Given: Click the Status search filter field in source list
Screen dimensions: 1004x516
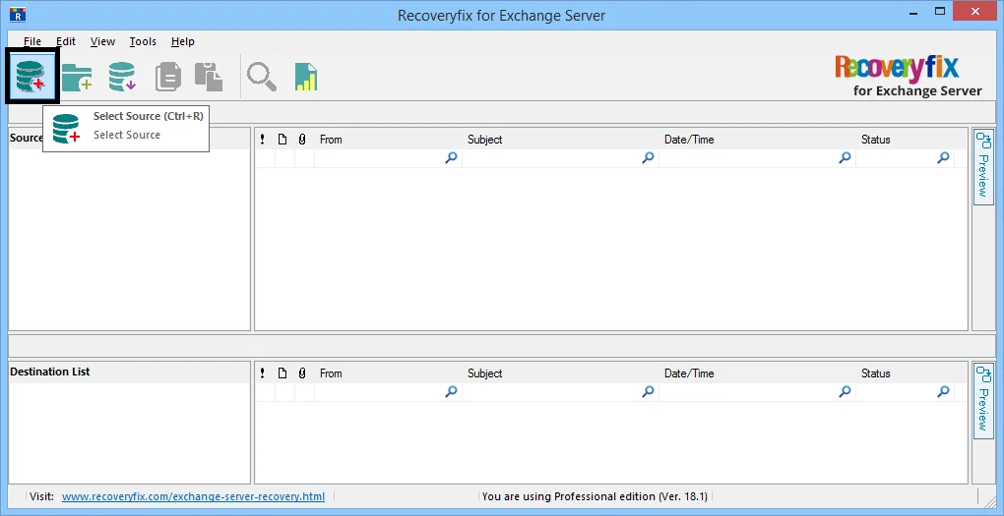Looking at the screenshot, I should point(905,158).
